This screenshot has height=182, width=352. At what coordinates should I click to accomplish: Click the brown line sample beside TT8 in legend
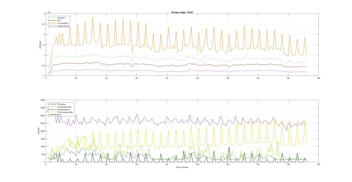(x=53, y=20)
